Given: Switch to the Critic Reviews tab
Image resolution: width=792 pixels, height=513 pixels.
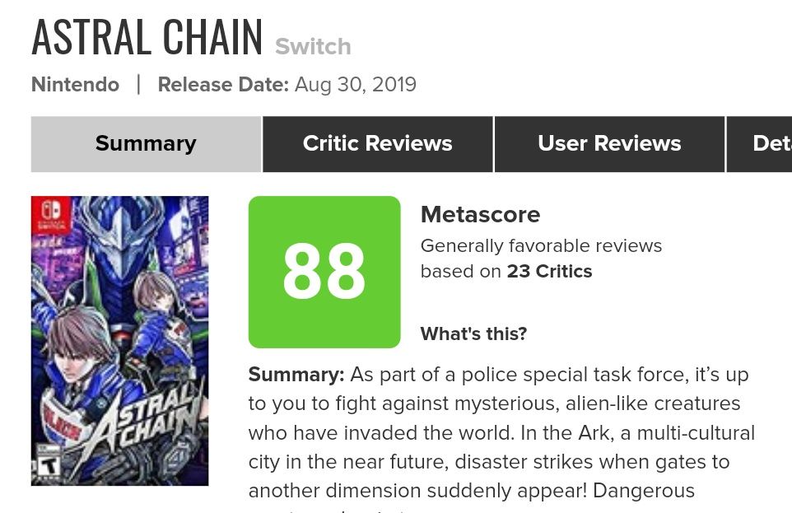Looking at the screenshot, I should pyautogui.click(x=377, y=144).
